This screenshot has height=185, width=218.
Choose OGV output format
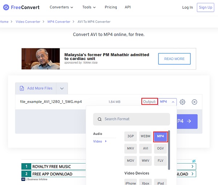(161, 148)
